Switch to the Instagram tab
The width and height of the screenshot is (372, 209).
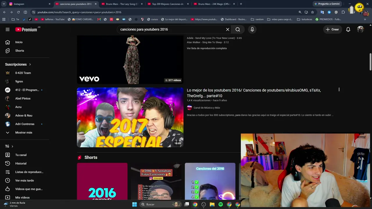pos(29,4)
